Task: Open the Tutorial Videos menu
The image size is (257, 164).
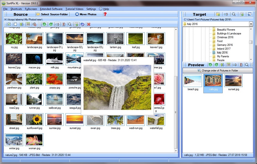Action: [74, 9]
